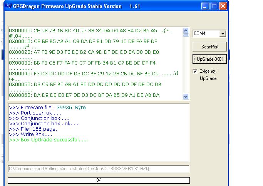Close the GPGDragon Firmware UpGrade window
263x186 pixels.
[x=223, y=6]
